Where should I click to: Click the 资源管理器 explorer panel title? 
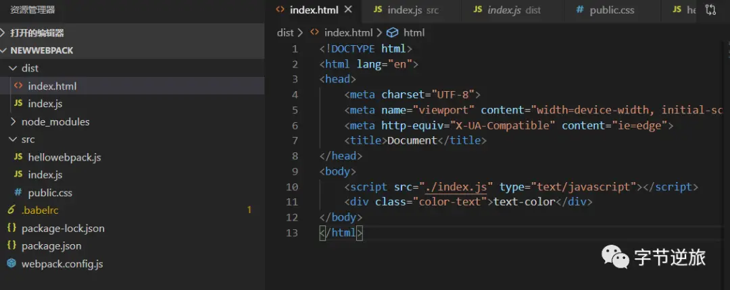click(x=32, y=9)
